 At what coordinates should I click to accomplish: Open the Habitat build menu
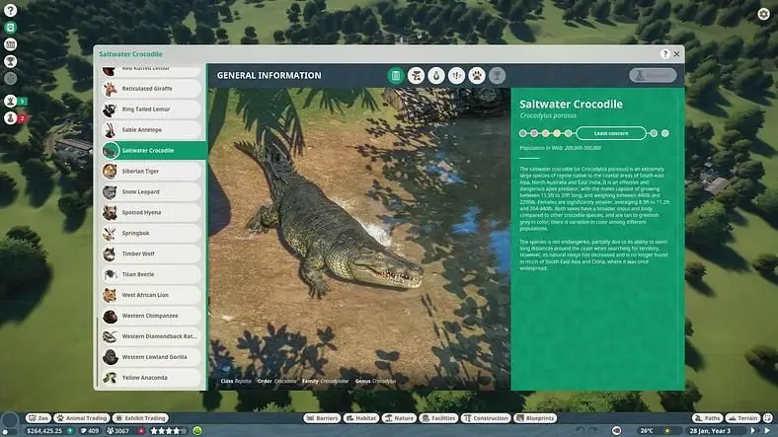click(361, 418)
